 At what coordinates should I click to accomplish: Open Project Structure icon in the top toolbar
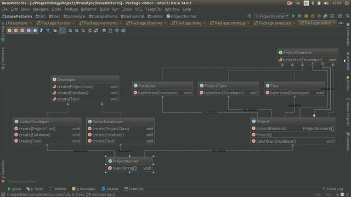340,16
